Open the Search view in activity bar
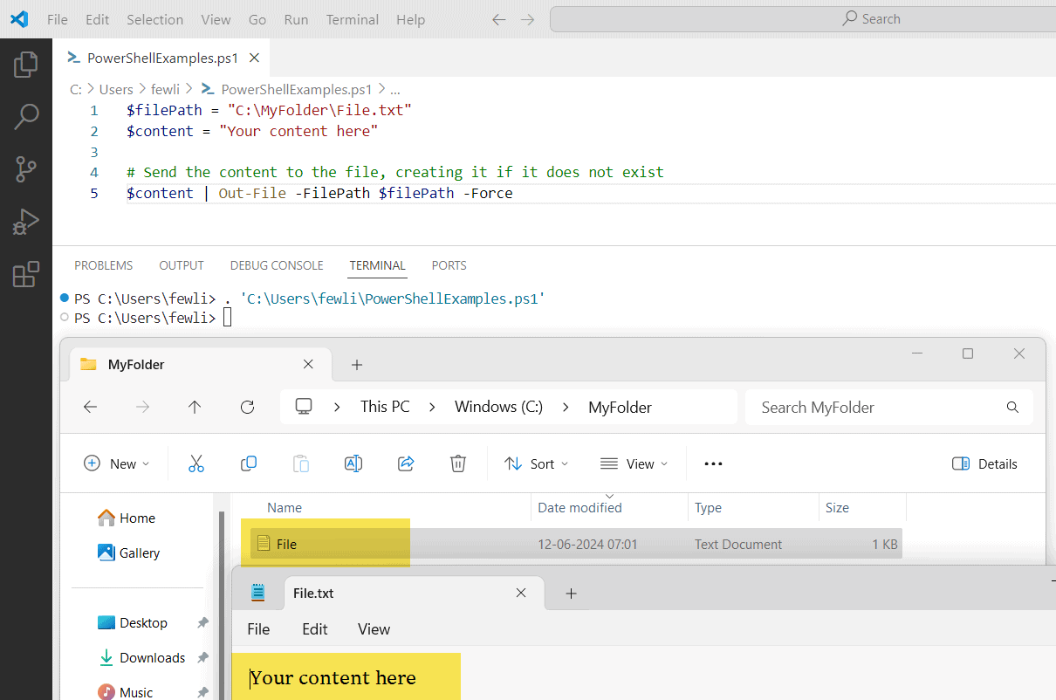 [x=26, y=116]
